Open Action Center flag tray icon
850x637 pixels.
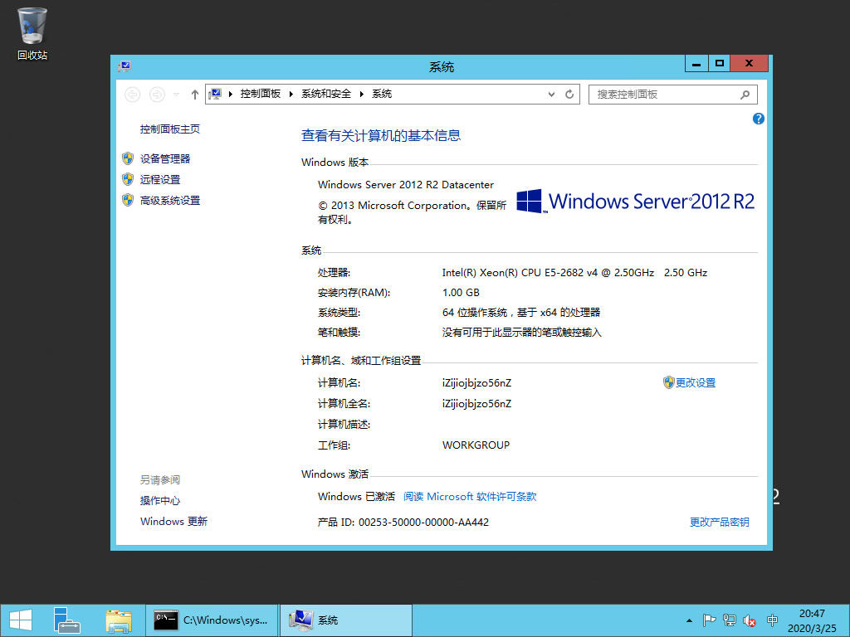click(709, 620)
